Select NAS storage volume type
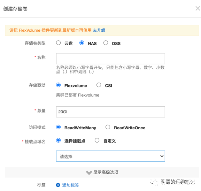Image resolution: width=201 pixels, height=191 pixels. [82, 43]
